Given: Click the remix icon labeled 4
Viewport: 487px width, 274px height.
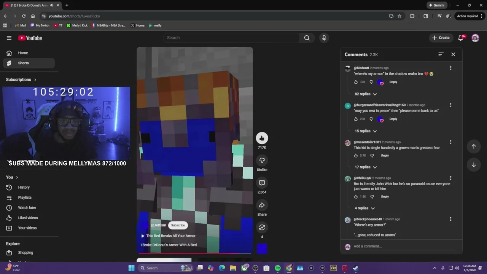Looking at the screenshot, I should click(x=262, y=227).
